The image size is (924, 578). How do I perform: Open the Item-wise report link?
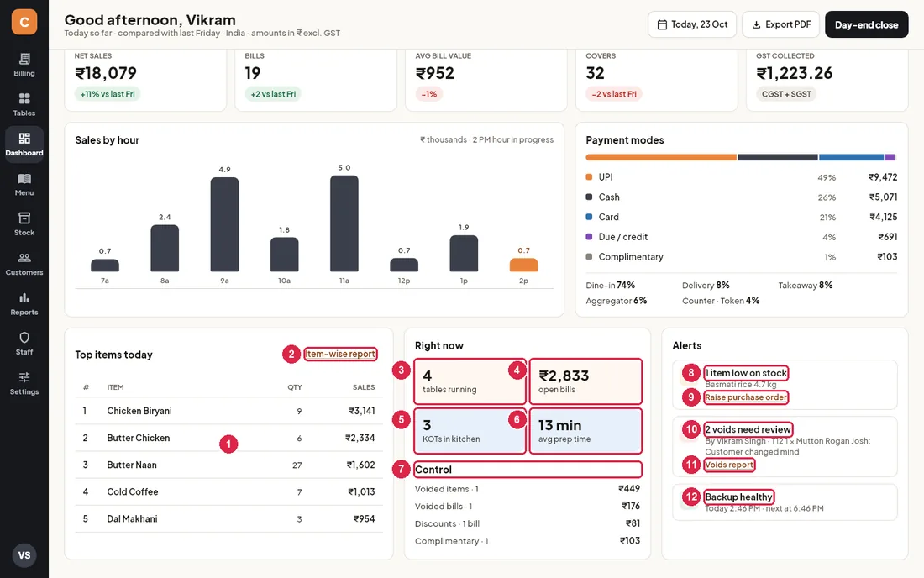point(340,354)
